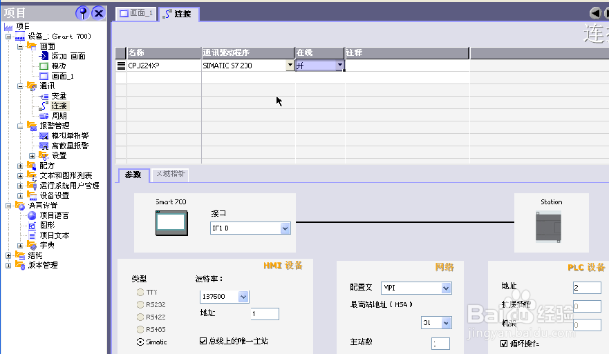This screenshot has height=354, width=609.
Task: Click the CPU224XP connection name cell
Action: tap(164, 66)
